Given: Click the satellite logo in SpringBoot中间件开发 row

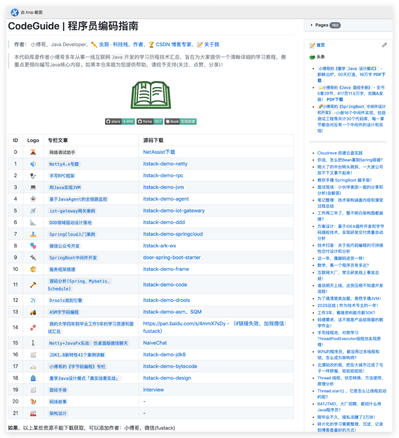Looking at the screenshot, I should [x=33, y=258].
